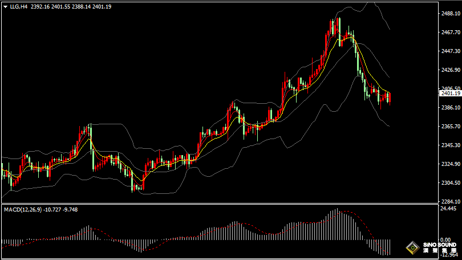The height and width of the screenshot is (260, 462).
Task: Click the 2284.10 price axis label
Action: pyautogui.click(x=449, y=202)
